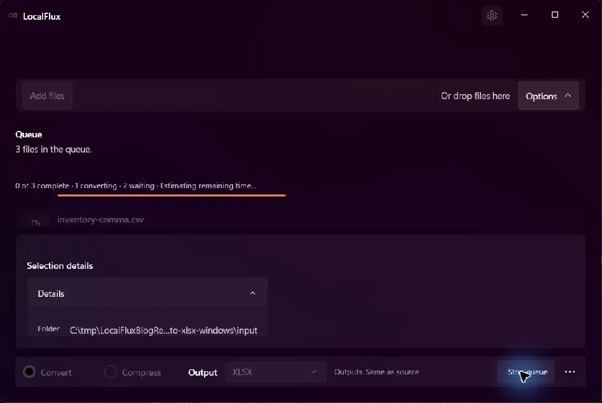Open the three-dots more menu
Viewport: 602px width, 403px height.
[570, 371]
